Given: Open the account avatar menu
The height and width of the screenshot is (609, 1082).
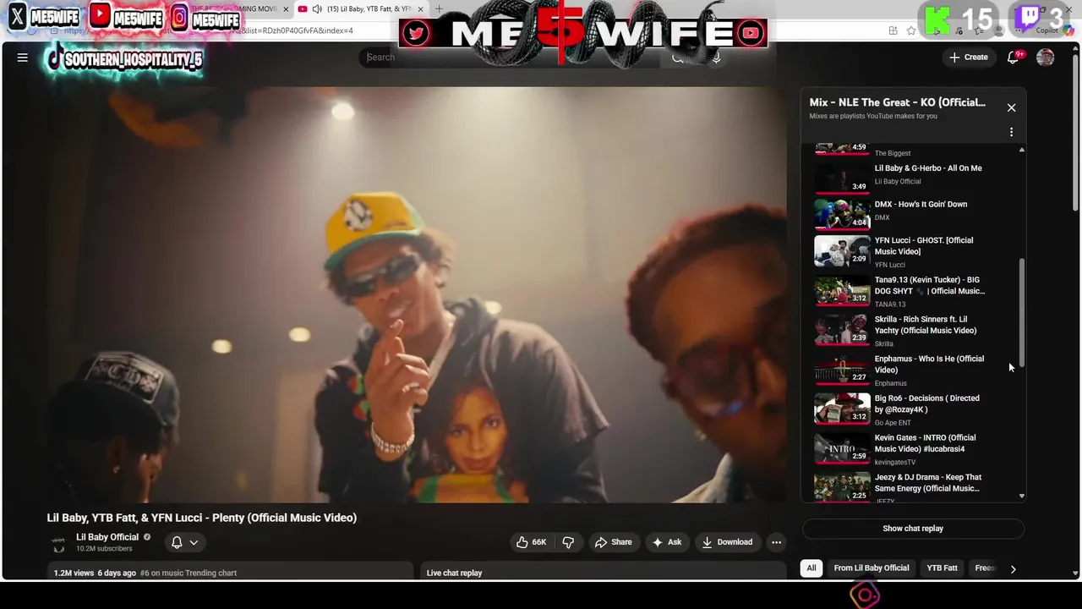Looking at the screenshot, I should [1046, 57].
